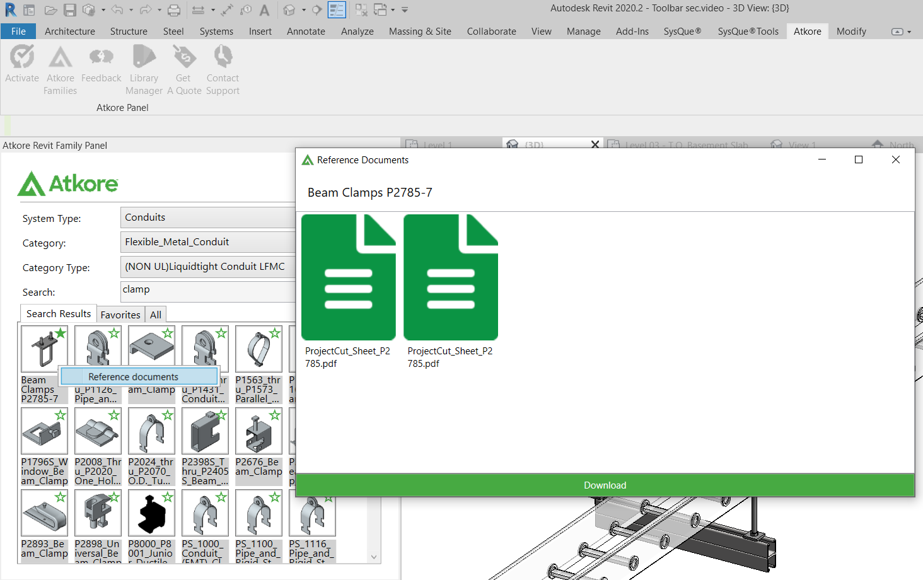The image size is (923, 580).
Task: Switch to the Favorites tab
Action: point(120,315)
